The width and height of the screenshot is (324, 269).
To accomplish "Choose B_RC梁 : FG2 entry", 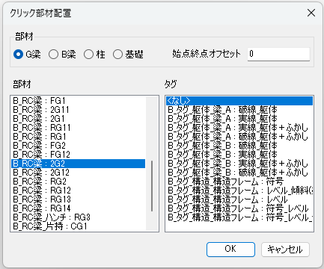I will point(79,146).
